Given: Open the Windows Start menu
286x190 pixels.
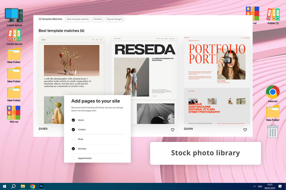Looking at the screenshot, I should (x=4, y=186).
